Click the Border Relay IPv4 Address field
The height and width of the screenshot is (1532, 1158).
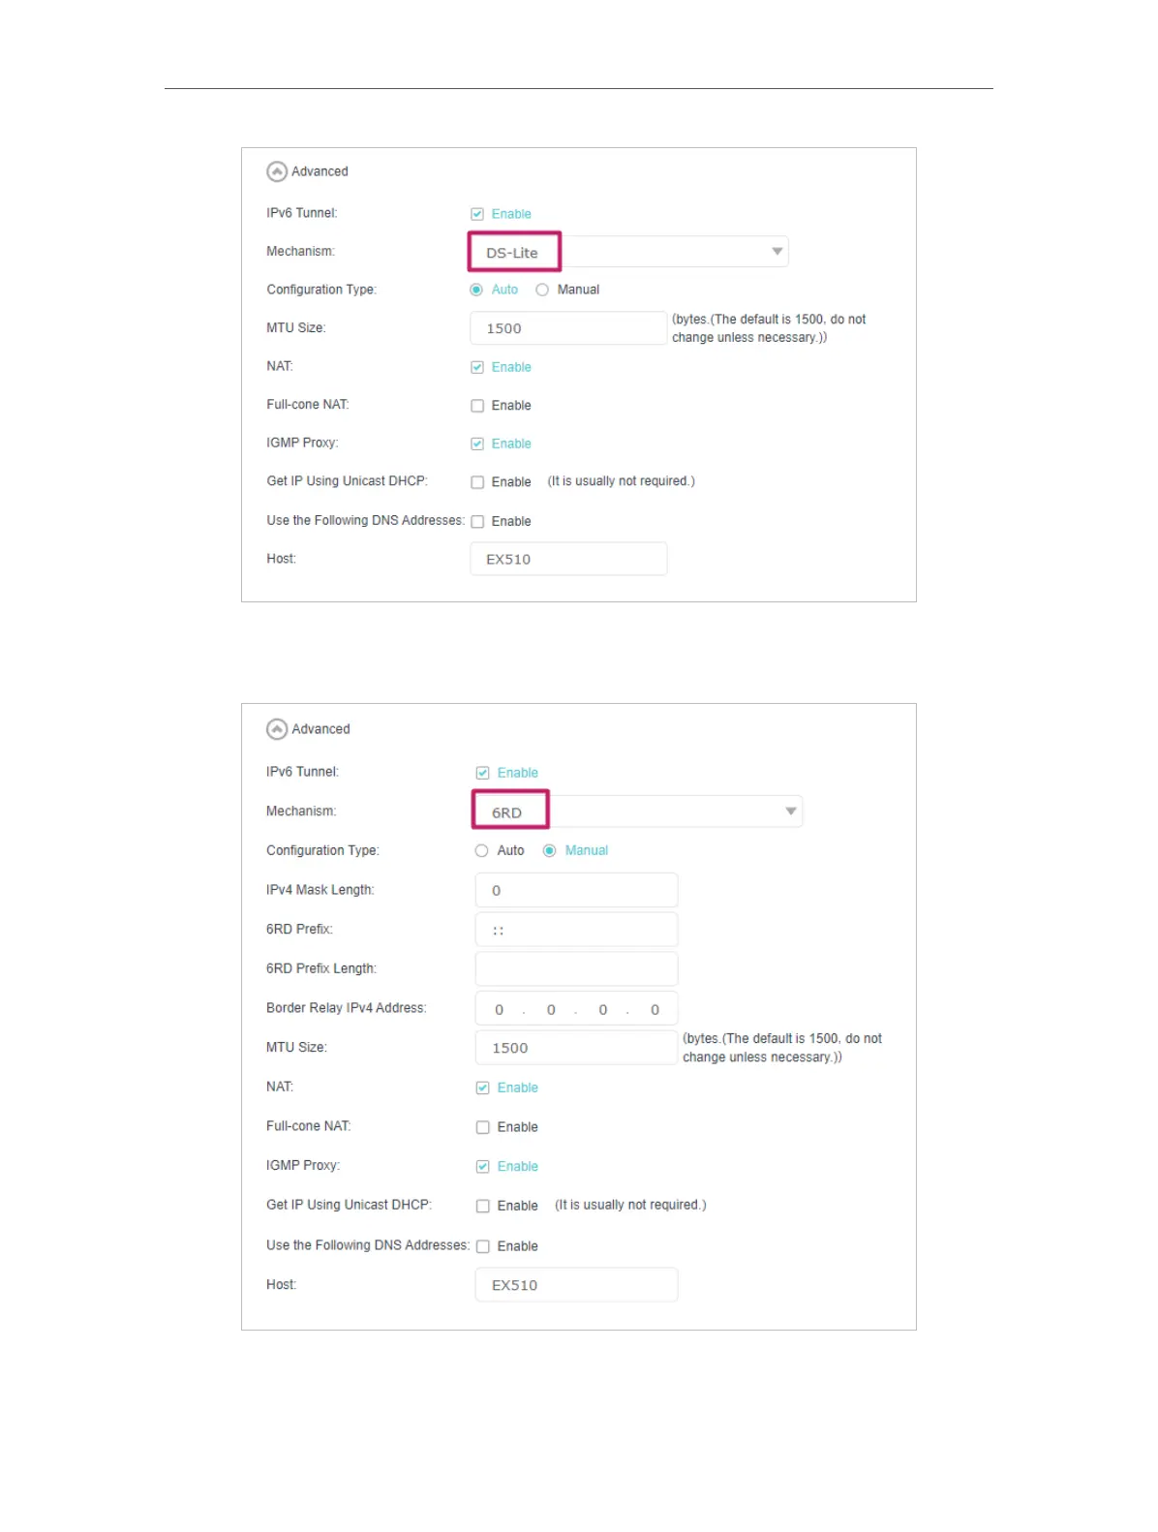point(576,1009)
